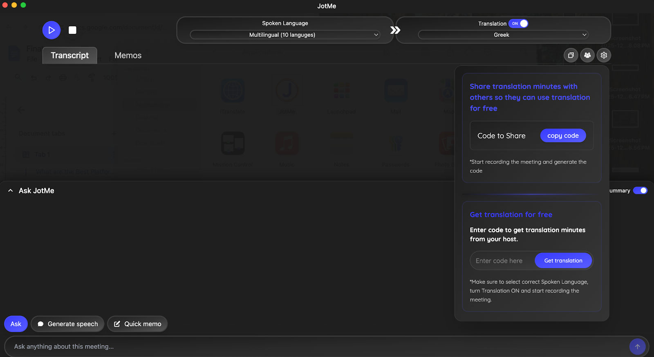Click the people share-group icon
Screen dimensions: 654x357
coord(587,55)
